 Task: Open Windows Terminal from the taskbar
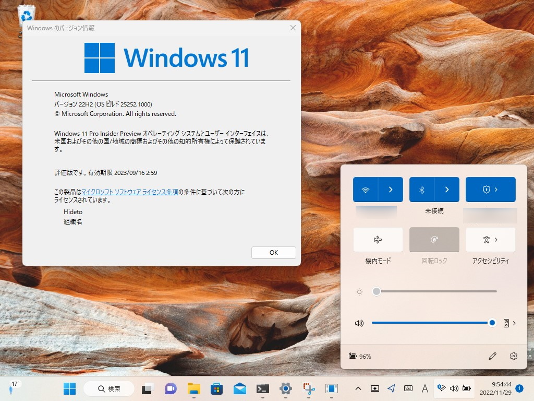tap(262, 389)
